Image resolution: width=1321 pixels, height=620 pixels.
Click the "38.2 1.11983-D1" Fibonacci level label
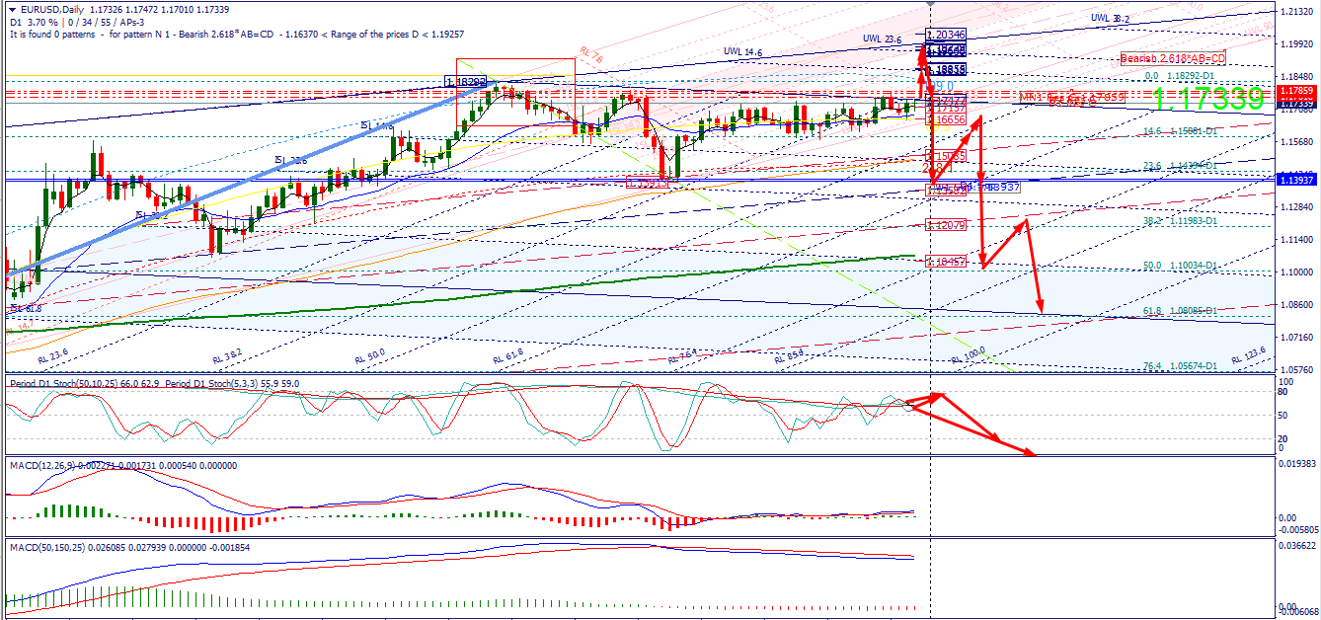click(1178, 221)
